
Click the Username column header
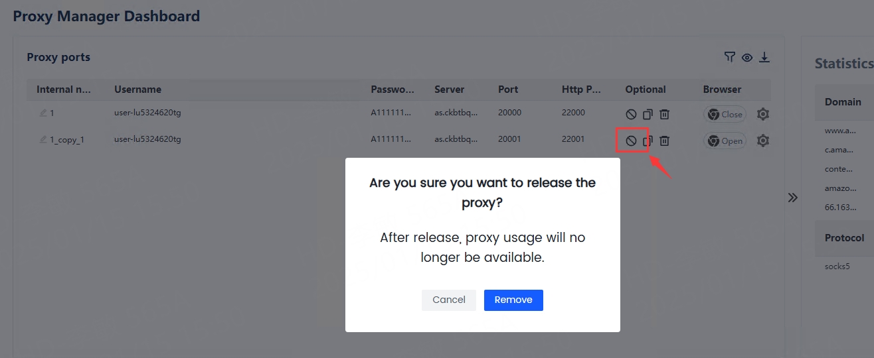(137, 89)
